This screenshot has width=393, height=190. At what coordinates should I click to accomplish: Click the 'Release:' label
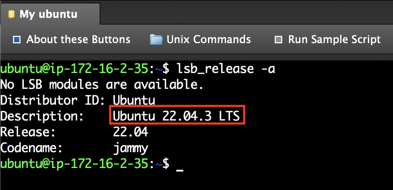[x=28, y=132]
